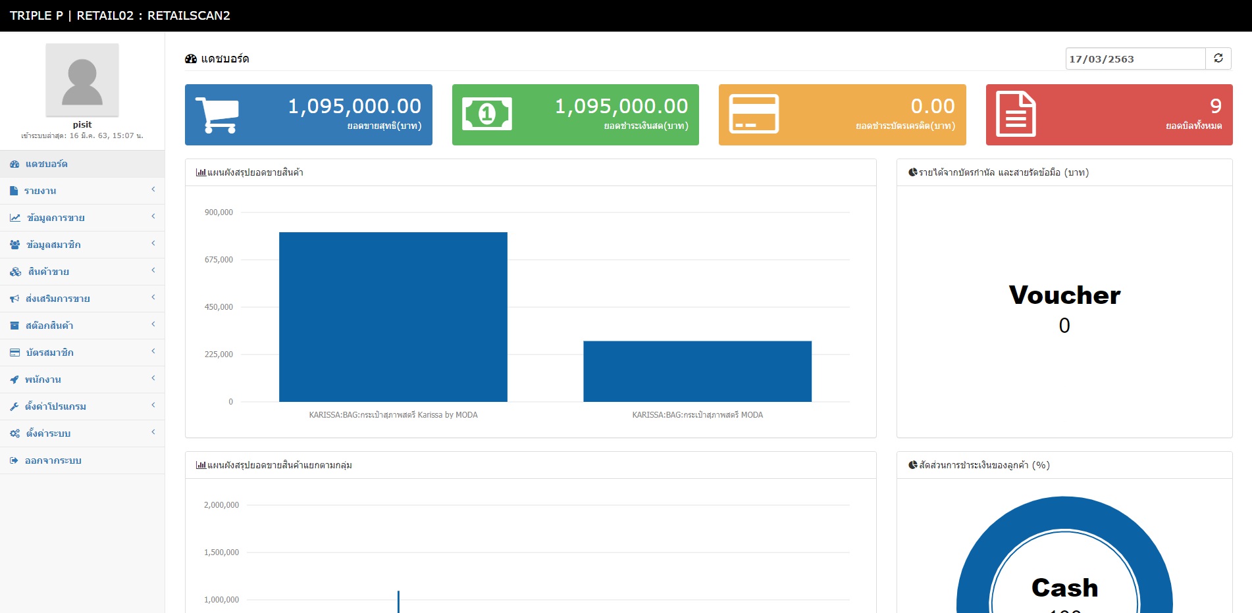
Task: Expand the ข้อมูลสมาชิก chevron
Action: tap(153, 243)
